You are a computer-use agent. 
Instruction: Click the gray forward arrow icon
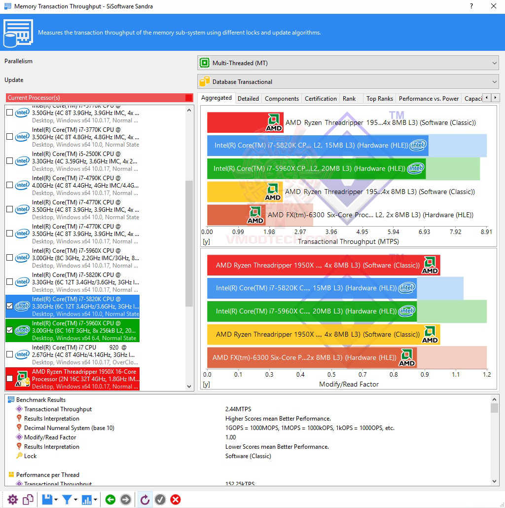click(126, 500)
